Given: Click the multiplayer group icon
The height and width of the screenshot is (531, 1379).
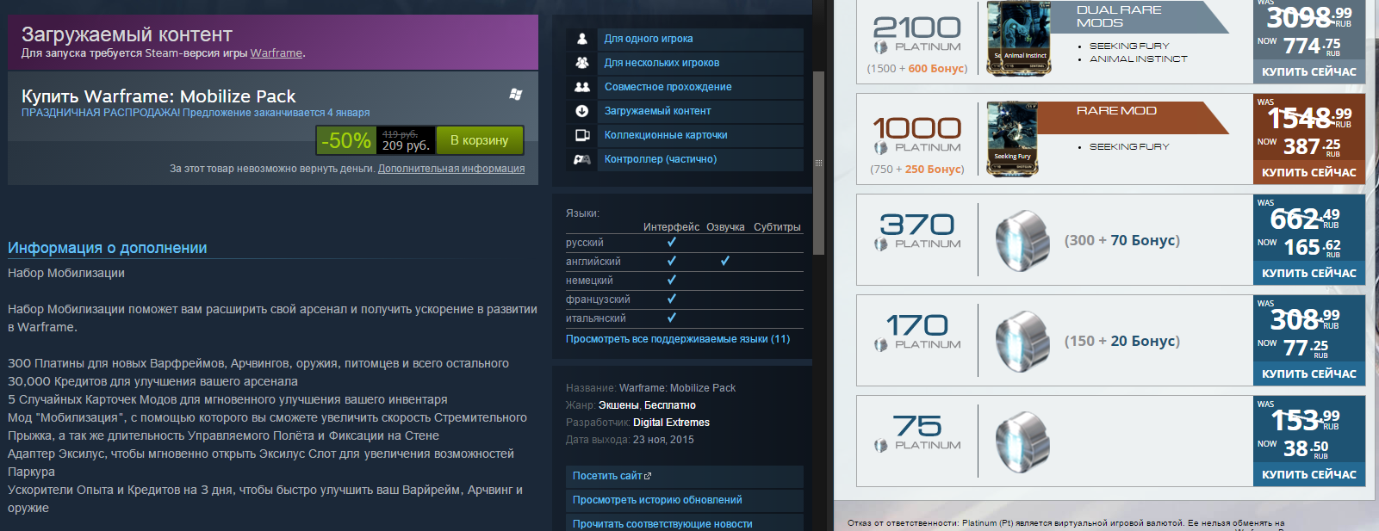Looking at the screenshot, I should (x=582, y=63).
